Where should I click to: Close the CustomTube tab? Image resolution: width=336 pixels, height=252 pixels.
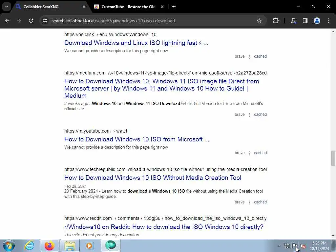pos(162,7)
